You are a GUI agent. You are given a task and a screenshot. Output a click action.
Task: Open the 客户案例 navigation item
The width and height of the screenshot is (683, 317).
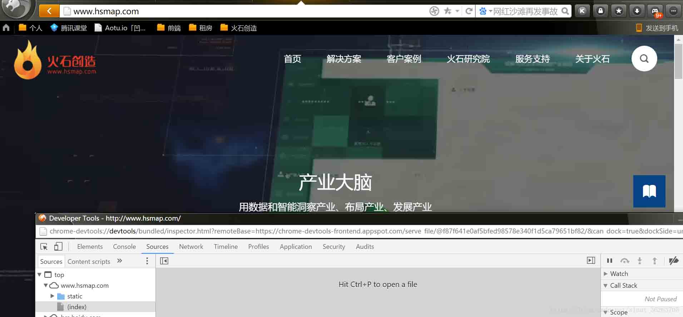coord(404,59)
